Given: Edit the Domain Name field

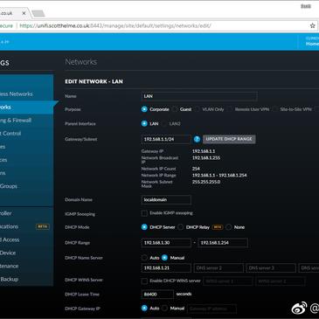Looking at the screenshot, I should point(166,199).
